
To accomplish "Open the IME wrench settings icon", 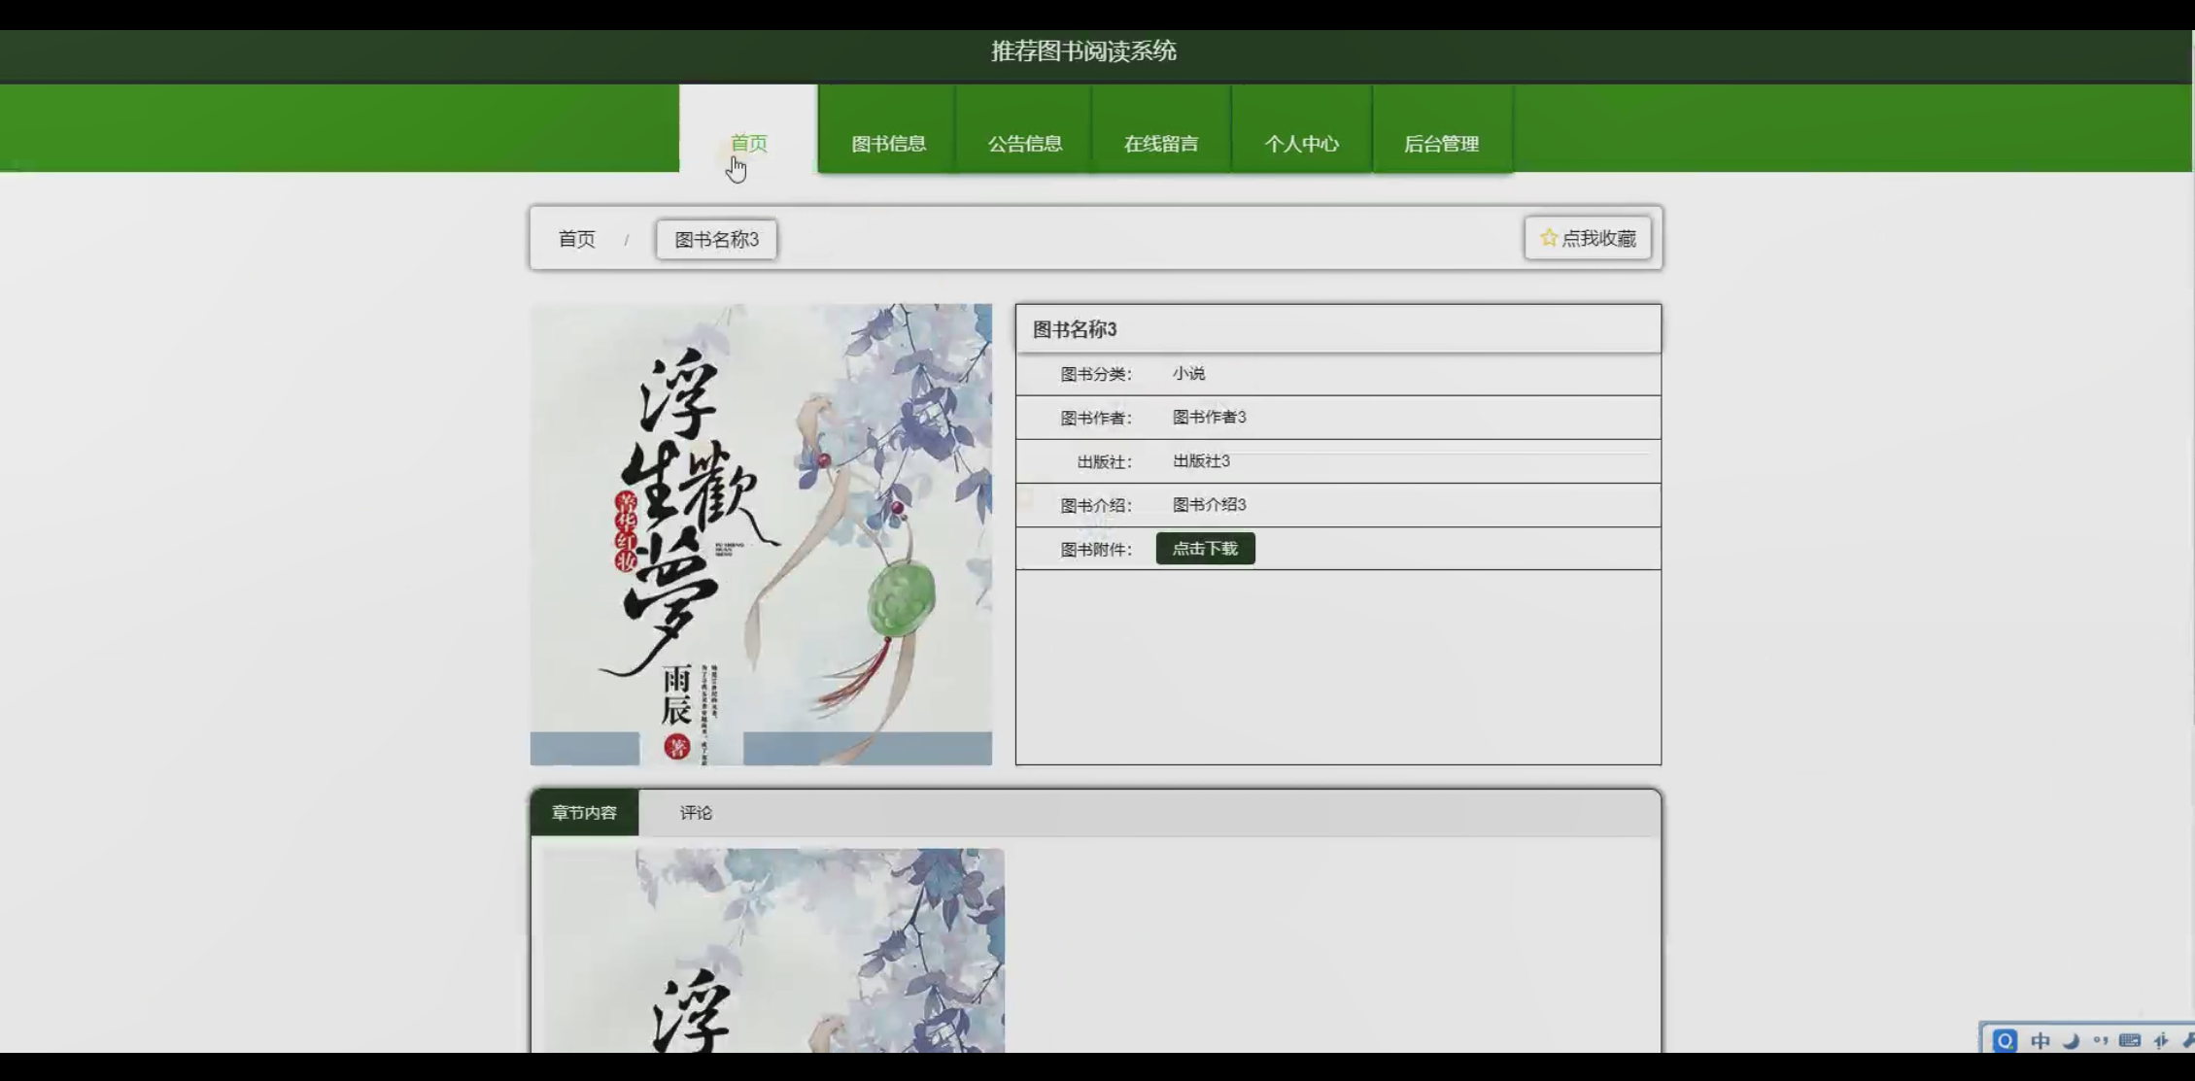I will [x=2188, y=1040].
